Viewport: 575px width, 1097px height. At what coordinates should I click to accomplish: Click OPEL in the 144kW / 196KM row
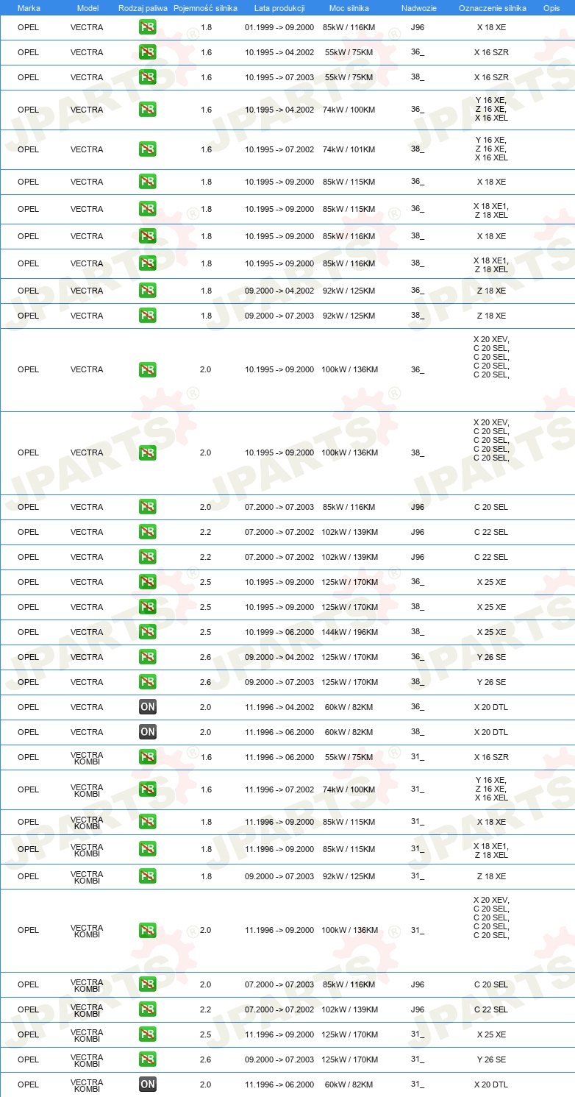pos(28,632)
